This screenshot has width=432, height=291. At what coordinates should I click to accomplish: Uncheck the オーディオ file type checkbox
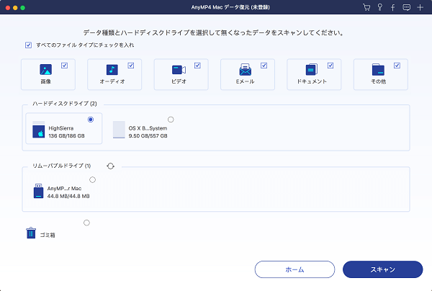[131, 66]
